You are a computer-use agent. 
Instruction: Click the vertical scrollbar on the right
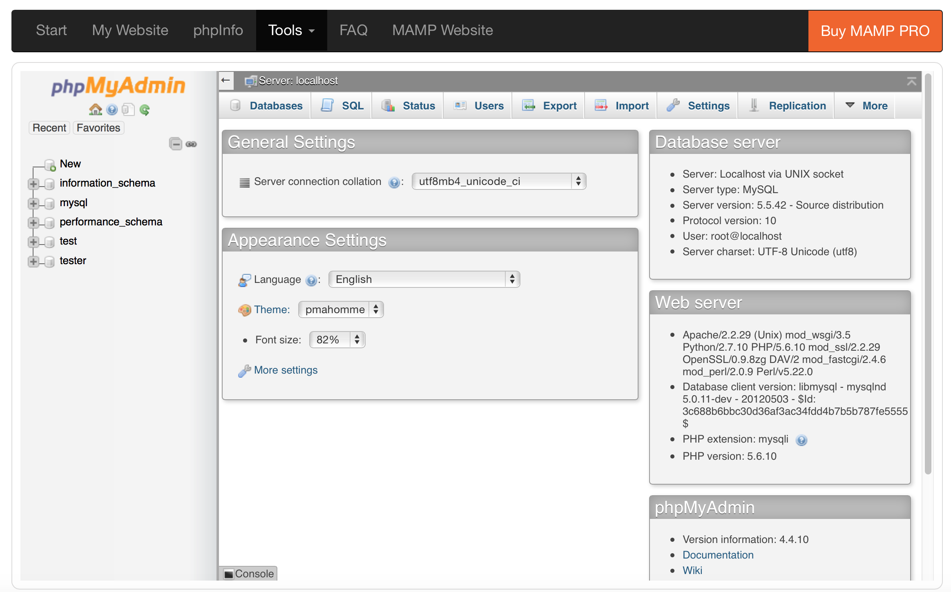click(x=928, y=274)
